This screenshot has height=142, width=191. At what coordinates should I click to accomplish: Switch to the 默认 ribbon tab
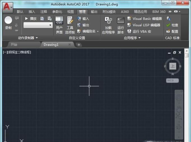pos(20,12)
